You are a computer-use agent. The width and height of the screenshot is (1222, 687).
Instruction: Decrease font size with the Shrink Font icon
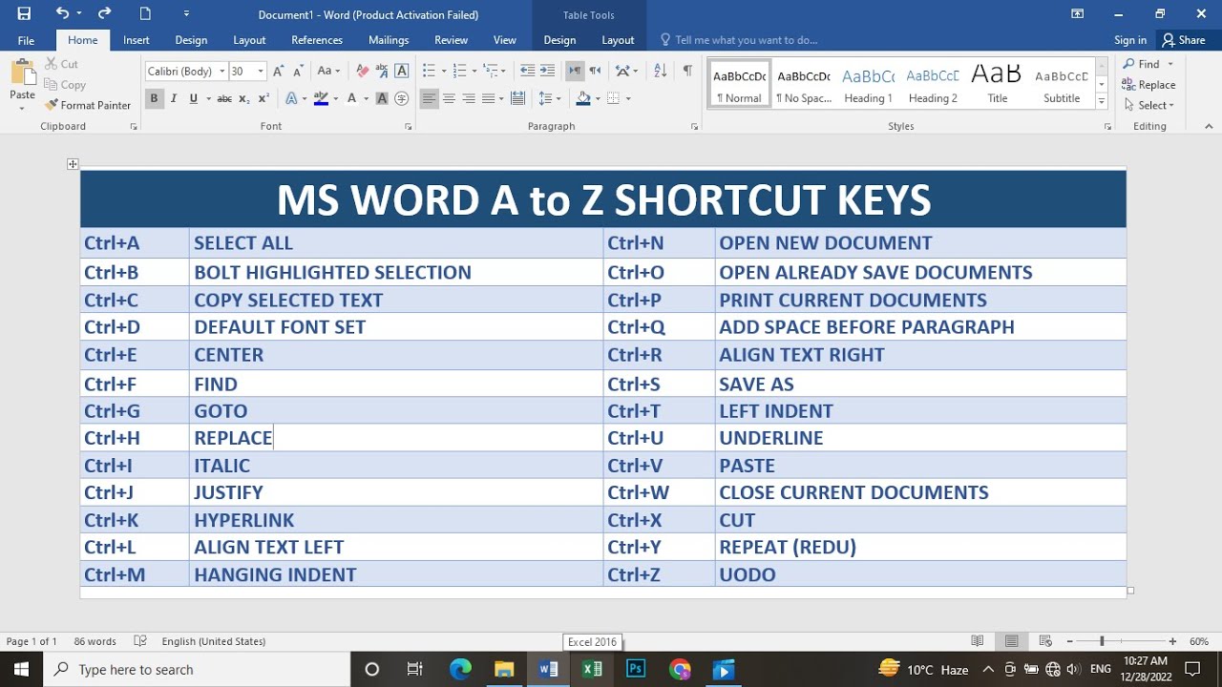coord(296,71)
